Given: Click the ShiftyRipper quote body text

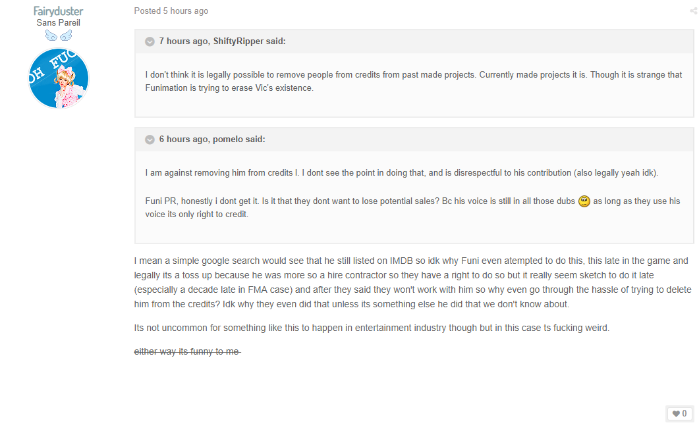Looking at the screenshot, I should click(x=414, y=82).
